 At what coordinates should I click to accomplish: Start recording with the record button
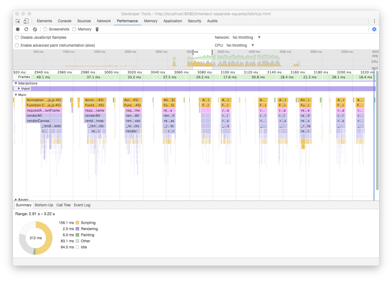click(18, 29)
